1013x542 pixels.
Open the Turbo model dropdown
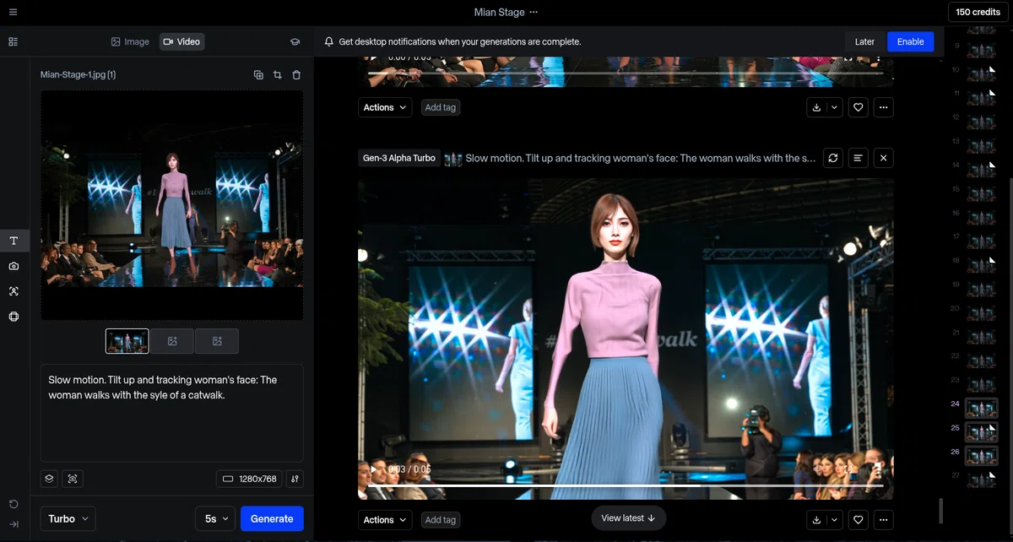point(68,518)
